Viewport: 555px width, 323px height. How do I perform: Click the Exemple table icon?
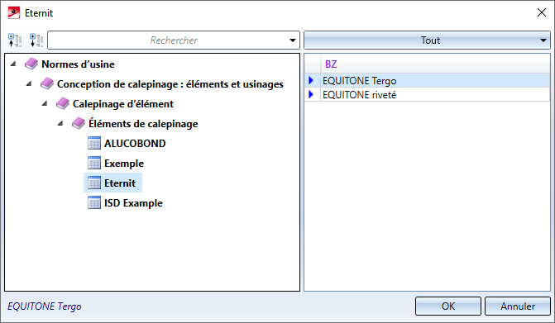94,164
